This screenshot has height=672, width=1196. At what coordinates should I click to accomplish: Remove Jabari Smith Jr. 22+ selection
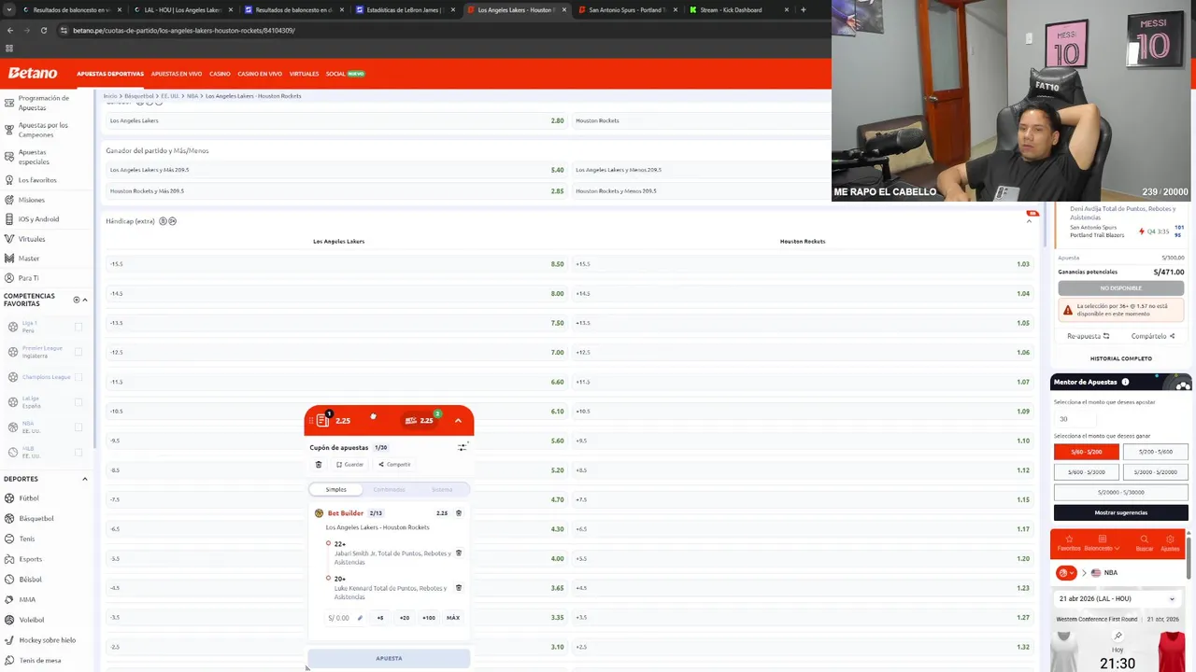point(458,553)
